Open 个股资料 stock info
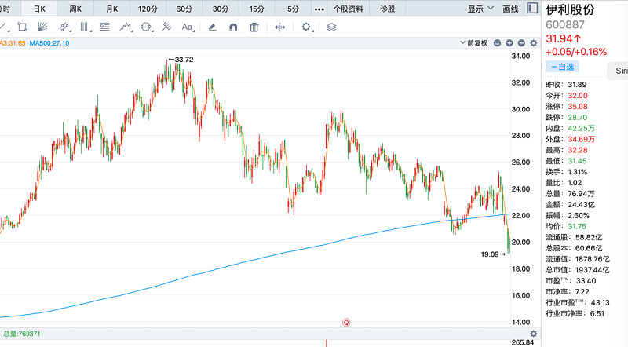Image resolution: width=628 pixels, height=347 pixels. (349, 9)
